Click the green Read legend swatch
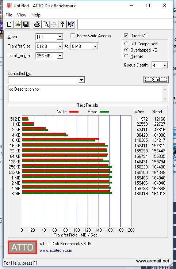Image resolution: width=176 pixels, height=269 pixels. pos(104,112)
